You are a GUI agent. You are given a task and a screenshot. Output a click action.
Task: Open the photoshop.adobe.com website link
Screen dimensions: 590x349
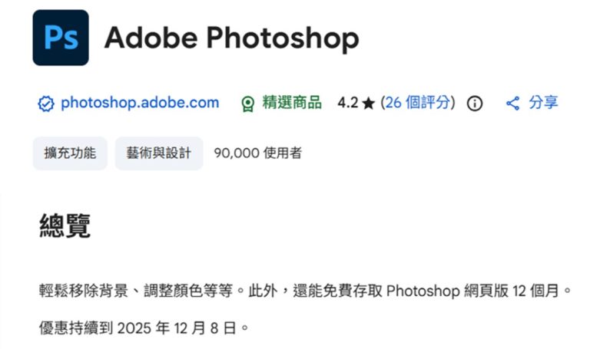139,103
